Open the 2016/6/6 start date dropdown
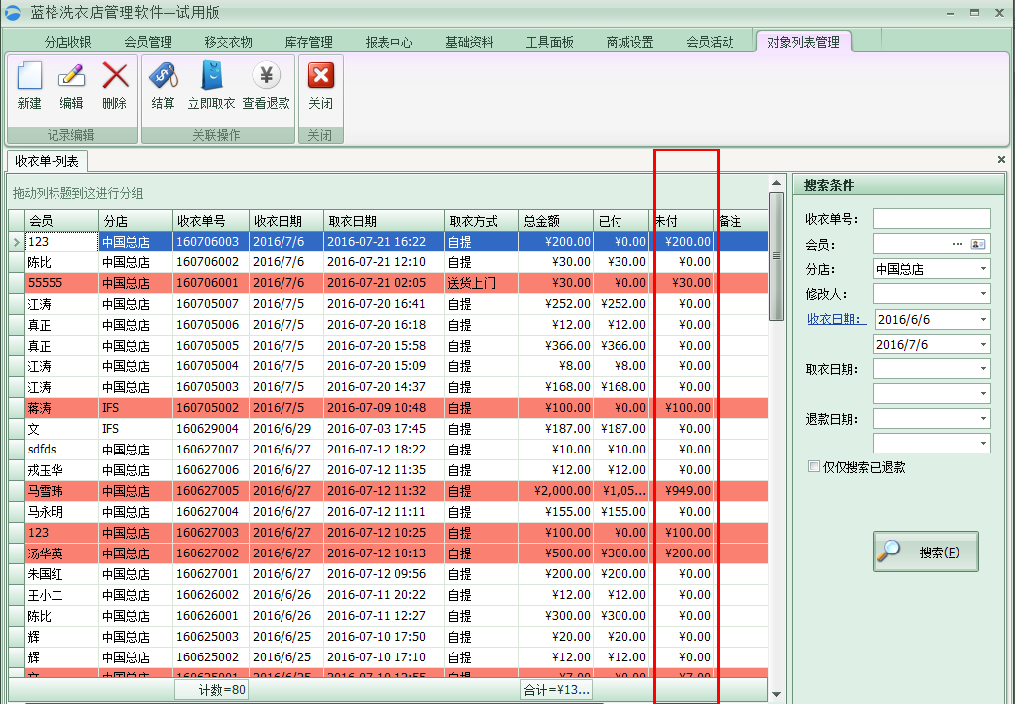The height and width of the screenshot is (704, 1015). [x=983, y=320]
